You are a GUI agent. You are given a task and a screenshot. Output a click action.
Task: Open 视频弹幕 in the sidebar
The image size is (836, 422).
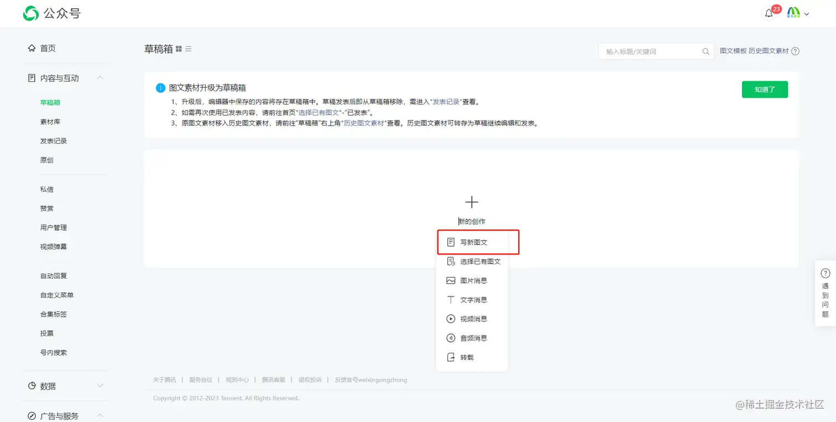coord(54,247)
